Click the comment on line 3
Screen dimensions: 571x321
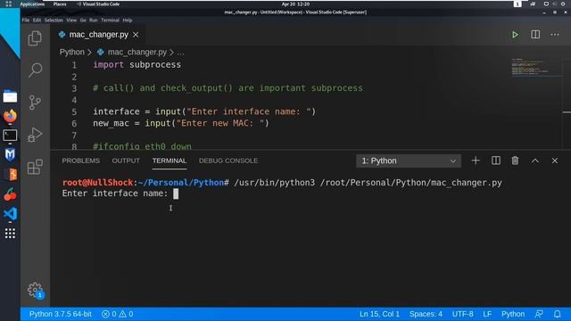228,88
